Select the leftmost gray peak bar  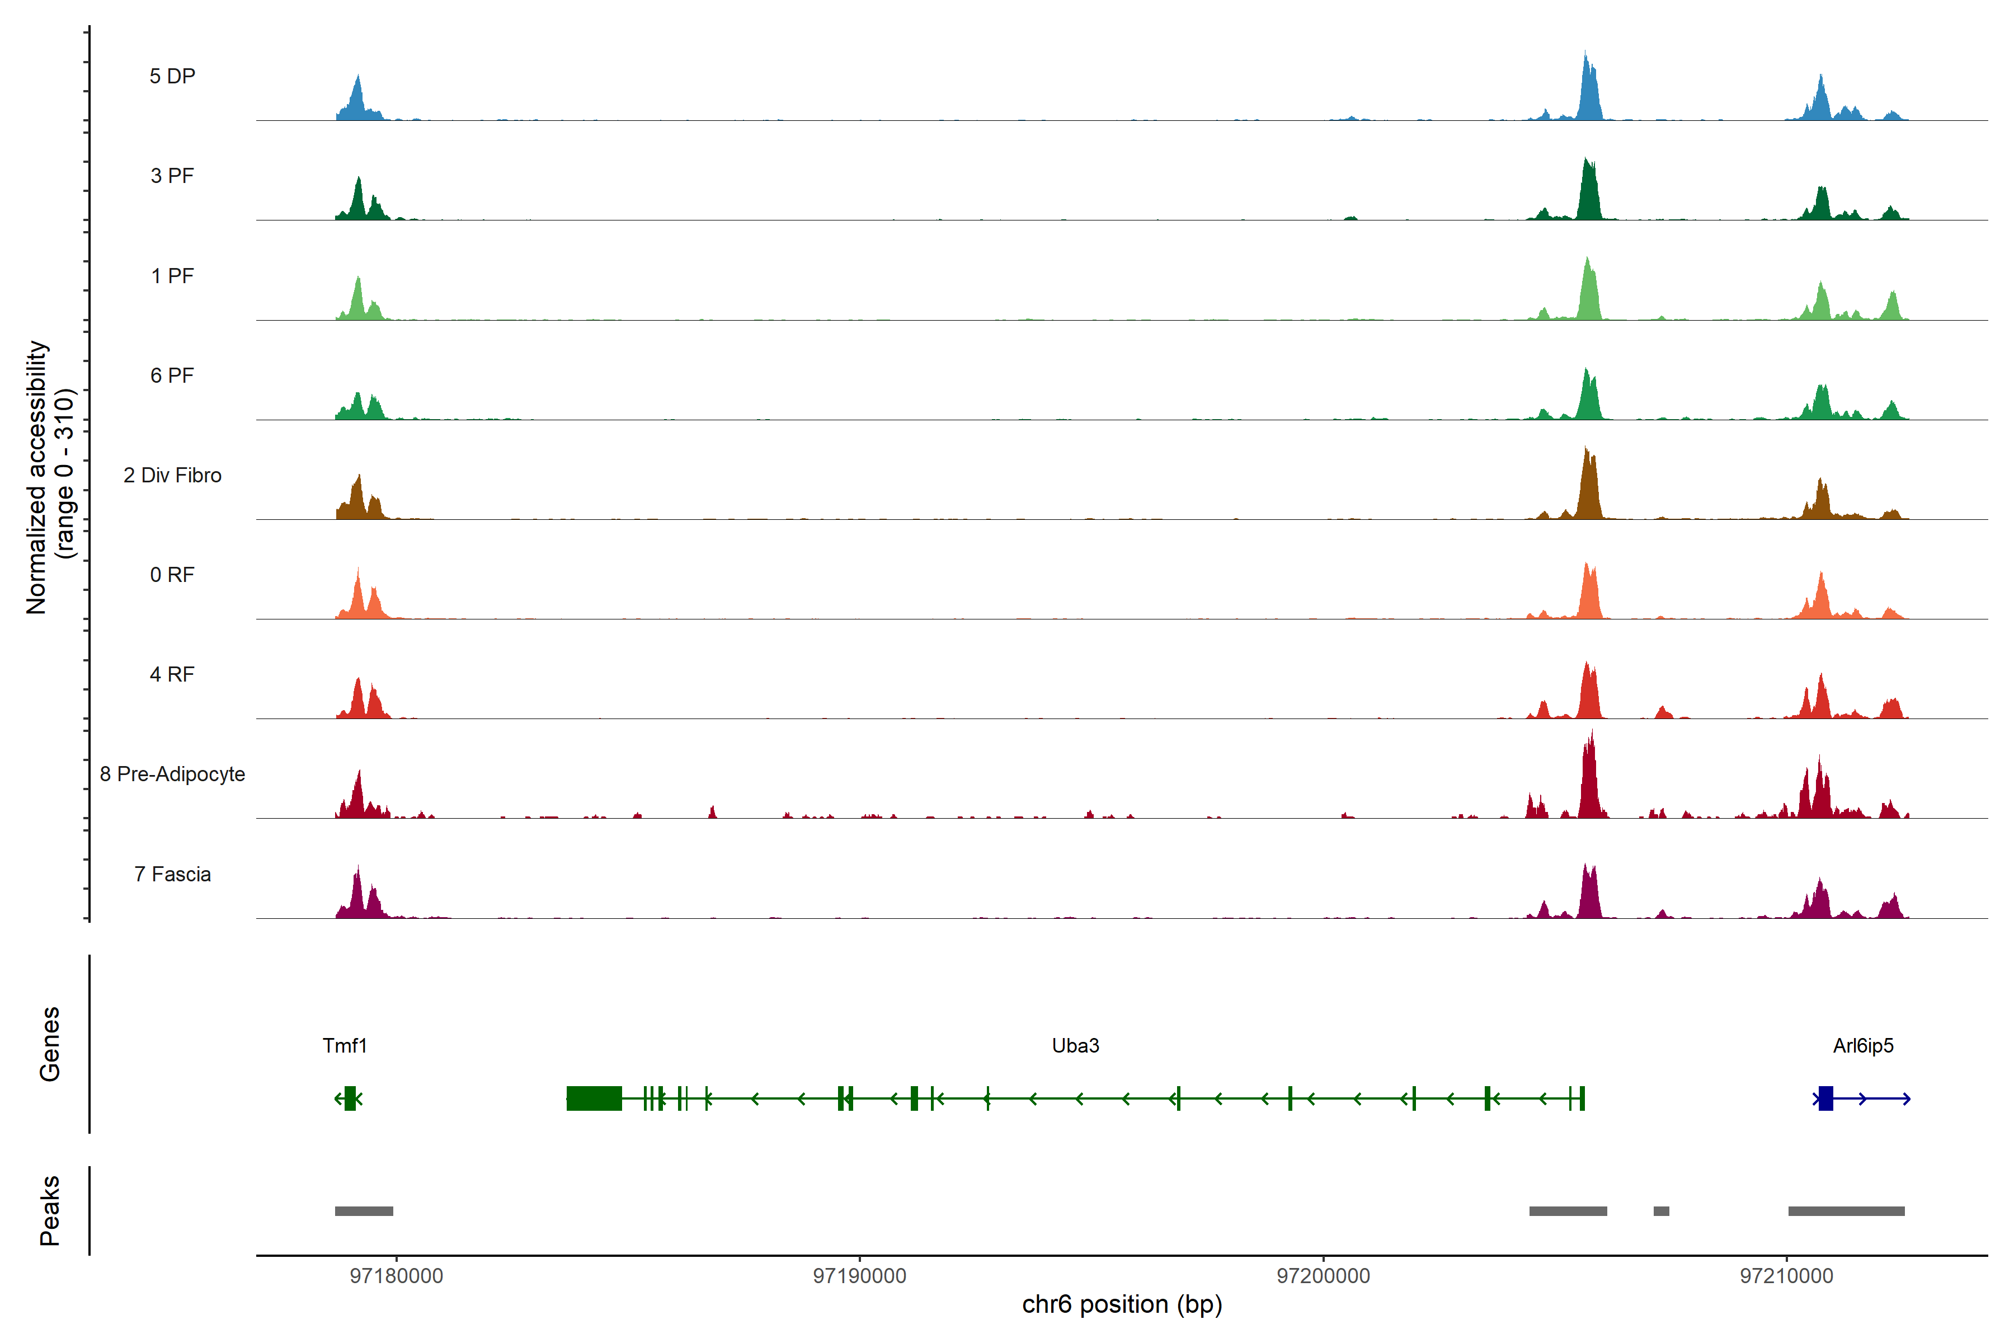(364, 1211)
